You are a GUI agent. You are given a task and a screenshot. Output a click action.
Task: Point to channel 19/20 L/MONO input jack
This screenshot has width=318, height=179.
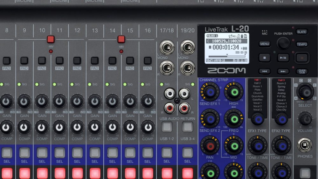pos(188,47)
